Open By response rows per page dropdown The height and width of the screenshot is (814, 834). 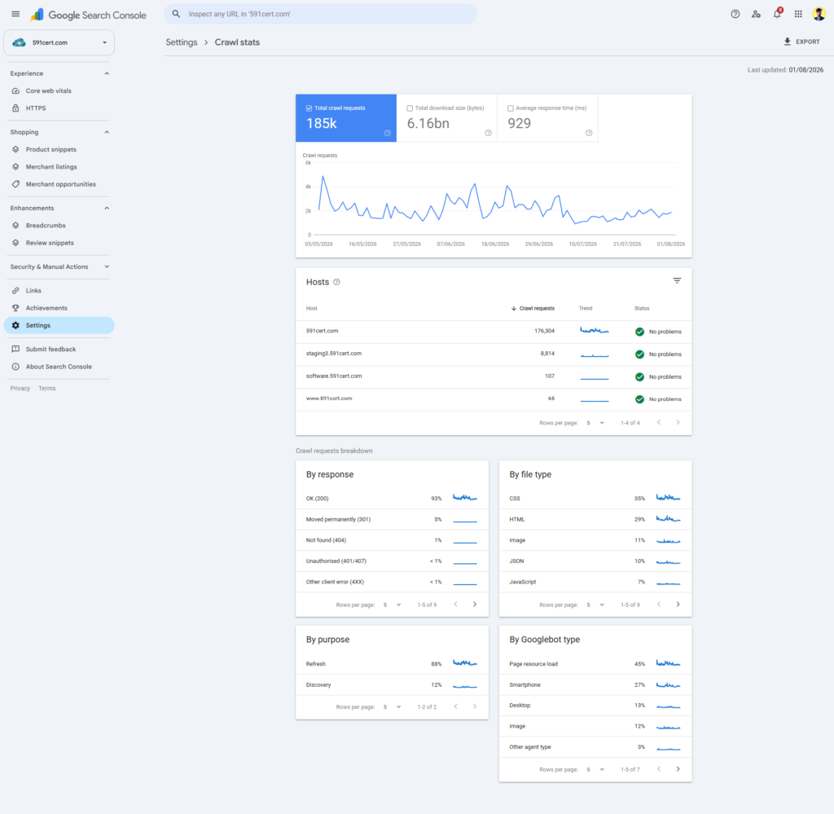point(392,605)
